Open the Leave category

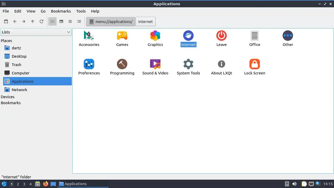[x=222, y=38]
